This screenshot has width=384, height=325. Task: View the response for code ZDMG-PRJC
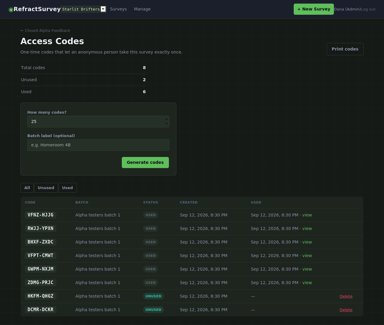click(307, 283)
